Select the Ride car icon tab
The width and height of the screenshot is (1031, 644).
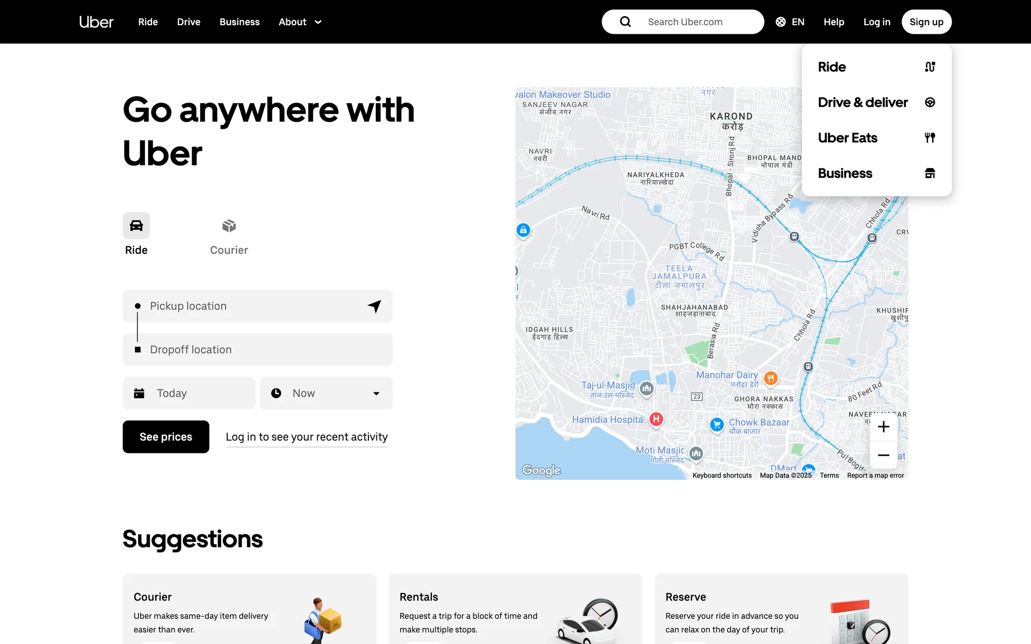tap(136, 226)
